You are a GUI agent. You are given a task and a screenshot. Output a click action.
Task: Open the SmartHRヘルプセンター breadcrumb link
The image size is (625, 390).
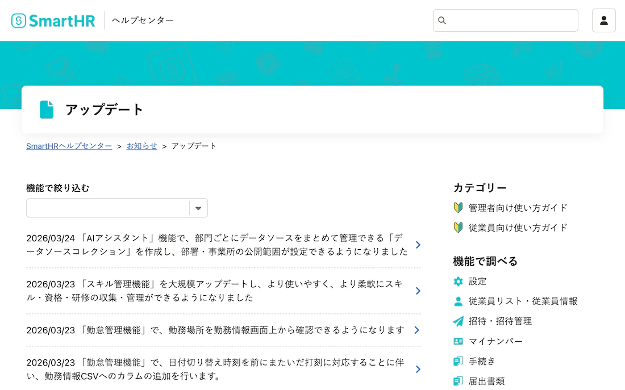69,146
